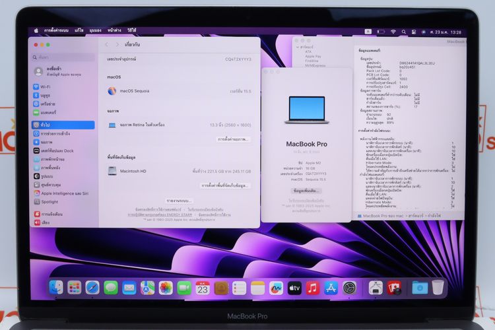Open Maps from the Dock
This screenshot has width=495, height=330.
click(147, 288)
